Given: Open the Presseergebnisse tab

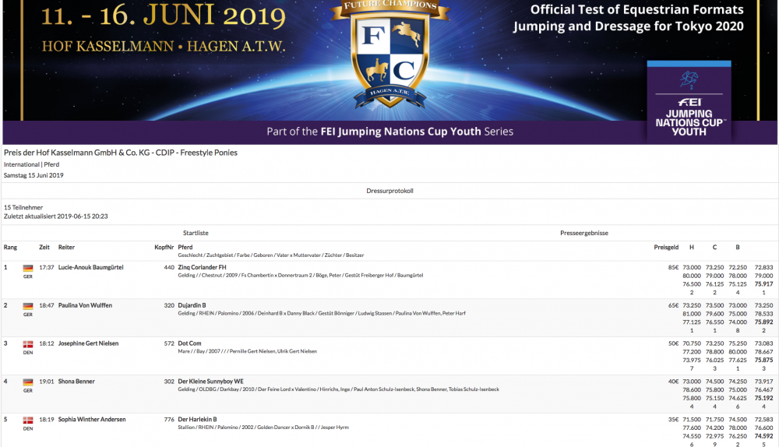Looking at the screenshot, I should pyautogui.click(x=583, y=233).
